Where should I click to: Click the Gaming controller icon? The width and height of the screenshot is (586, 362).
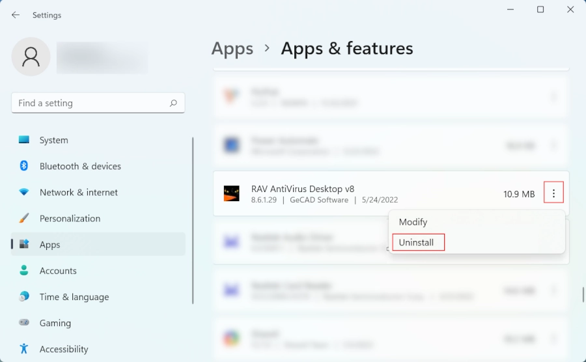point(24,322)
